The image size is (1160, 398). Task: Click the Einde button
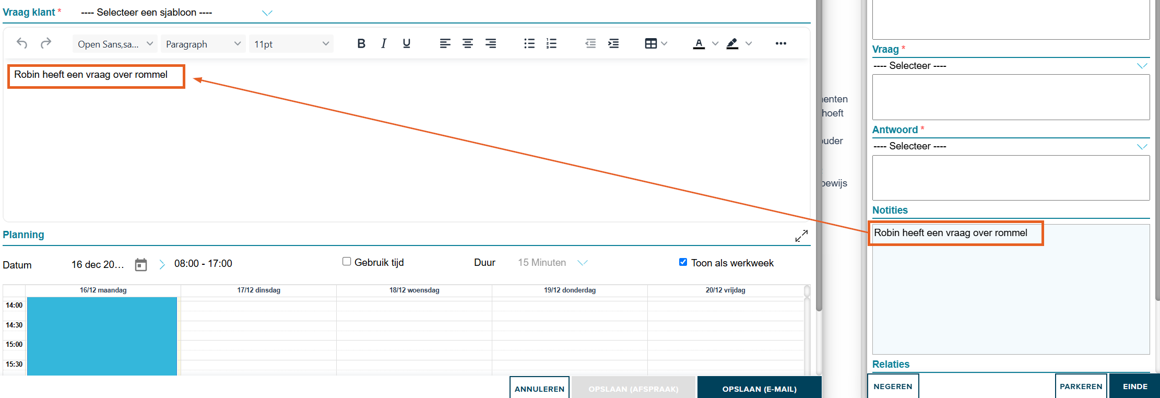(1135, 386)
